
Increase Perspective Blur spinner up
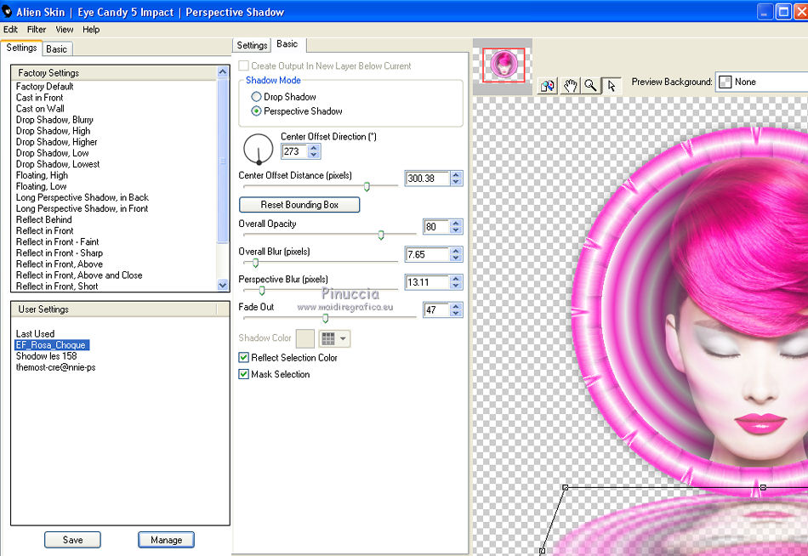click(456, 279)
